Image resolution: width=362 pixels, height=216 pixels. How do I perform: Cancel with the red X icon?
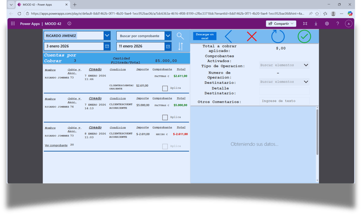(x=252, y=36)
